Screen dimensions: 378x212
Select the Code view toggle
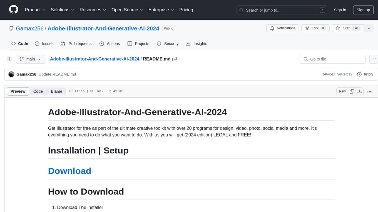[x=38, y=91]
